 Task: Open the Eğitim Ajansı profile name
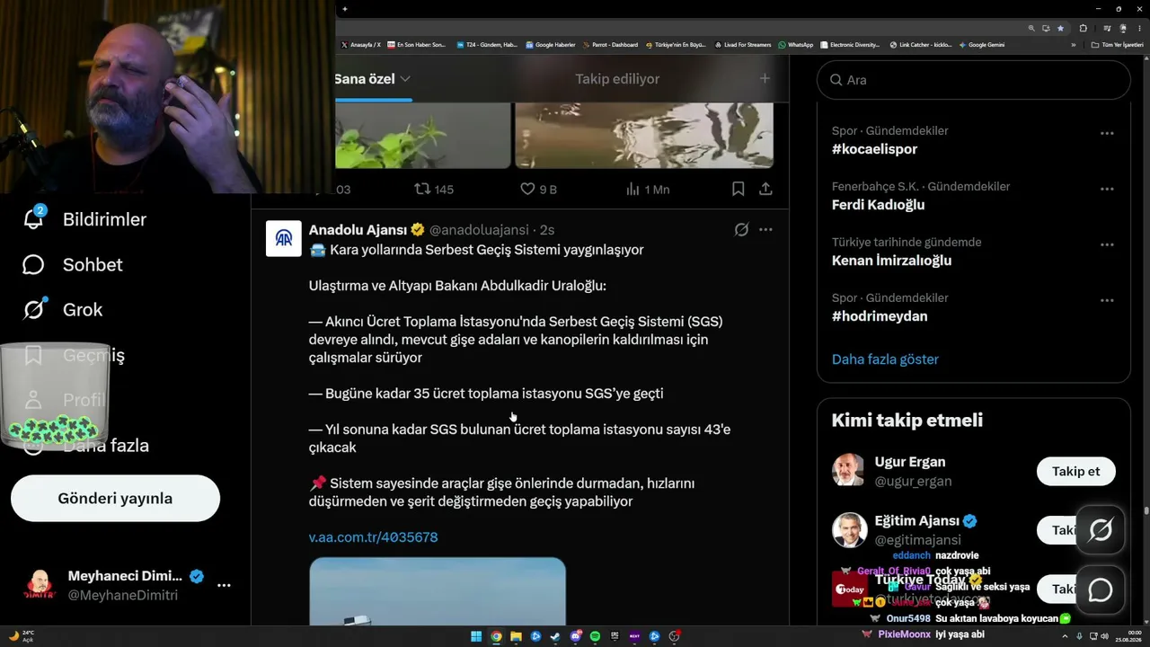tap(916, 521)
